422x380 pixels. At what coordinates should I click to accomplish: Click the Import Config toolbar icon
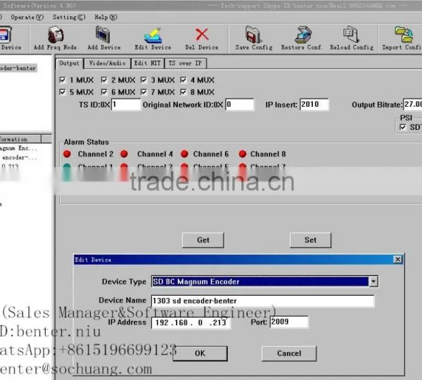[404, 34]
